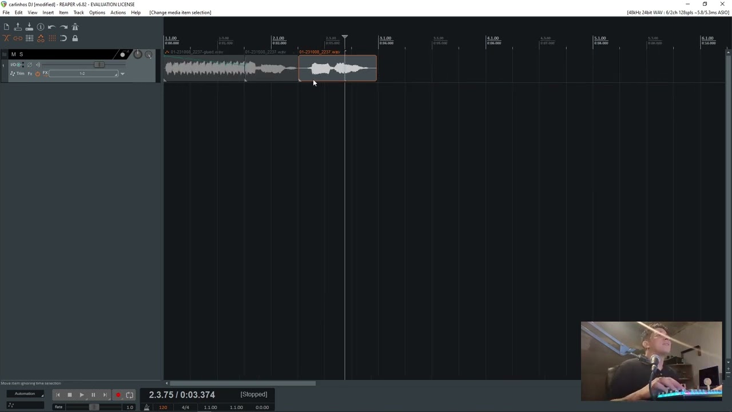Toggle item grouping chain icon
This screenshot has width=732, height=412.
click(18, 38)
